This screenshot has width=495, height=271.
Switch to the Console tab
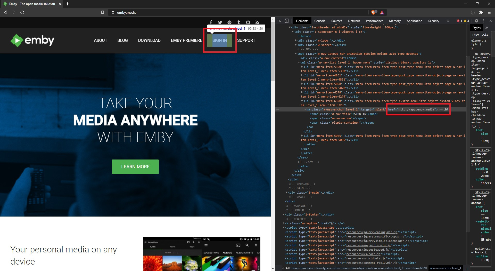click(320, 21)
